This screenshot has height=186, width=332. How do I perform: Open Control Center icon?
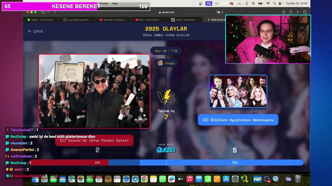coord(280,4)
